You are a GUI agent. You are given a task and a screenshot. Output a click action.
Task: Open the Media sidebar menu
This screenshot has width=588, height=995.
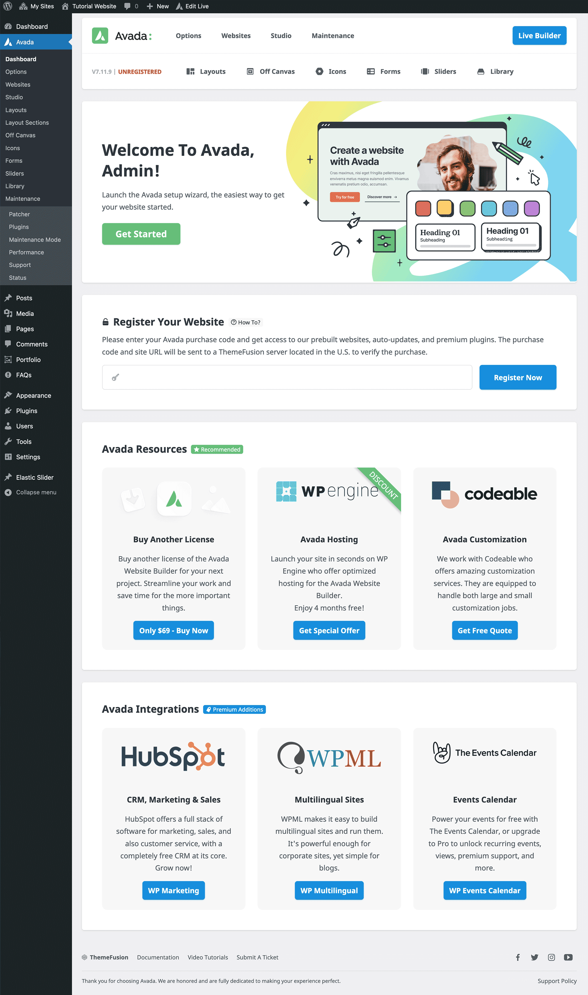coord(36,314)
